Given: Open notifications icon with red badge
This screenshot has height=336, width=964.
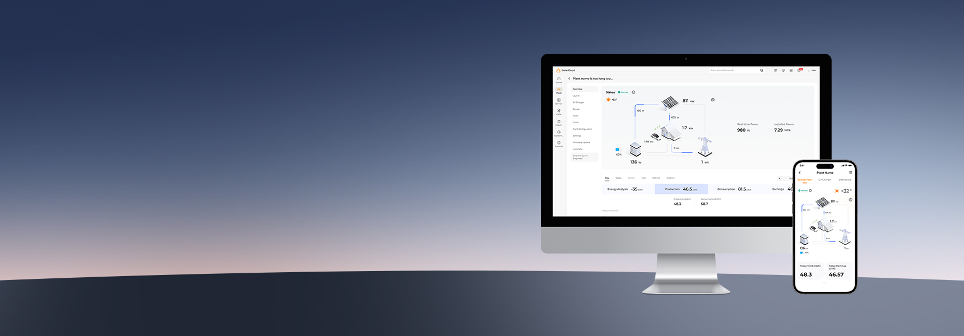Looking at the screenshot, I should click(799, 71).
